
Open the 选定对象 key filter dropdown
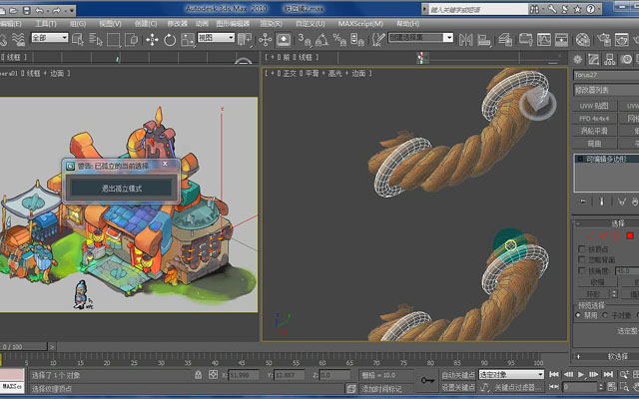(511, 374)
